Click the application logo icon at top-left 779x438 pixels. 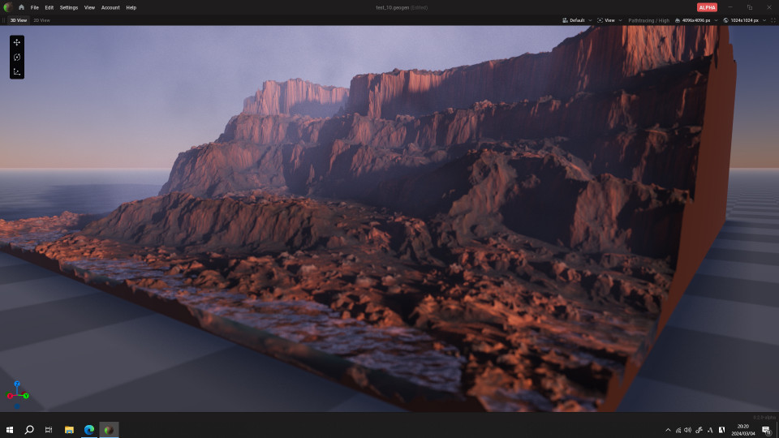point(7,7)
